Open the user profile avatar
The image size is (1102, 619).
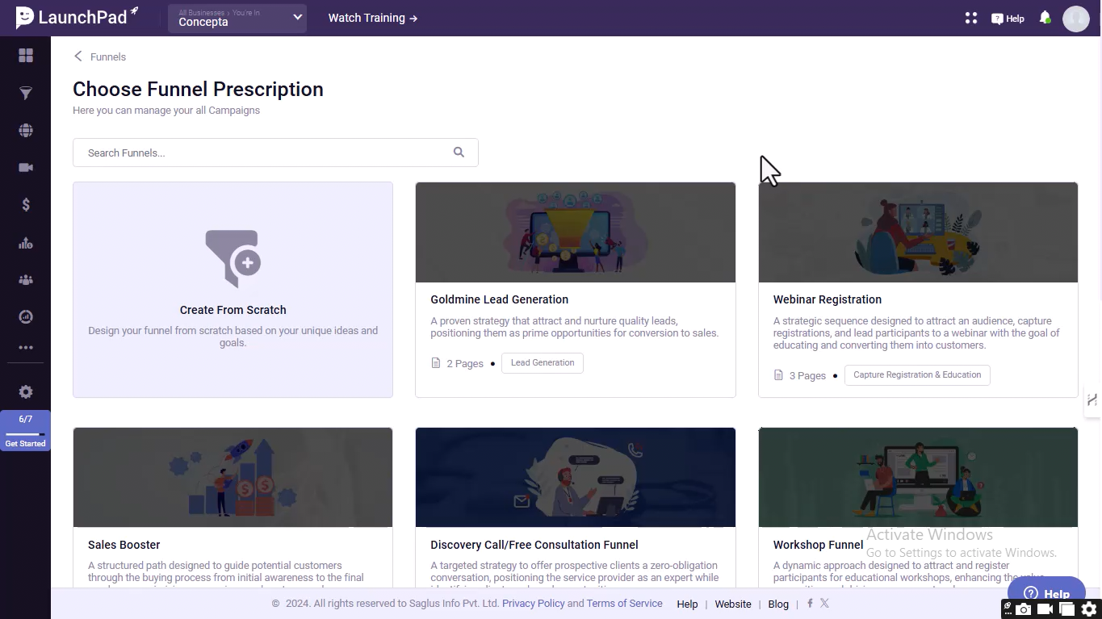(x=1076, y=18)
